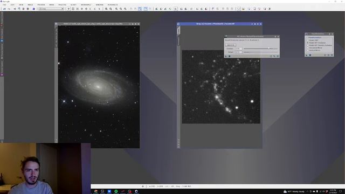The image size is (345, 194).
Task: Adjust the Denoise slider handle
Action: [x=268, y=48]
